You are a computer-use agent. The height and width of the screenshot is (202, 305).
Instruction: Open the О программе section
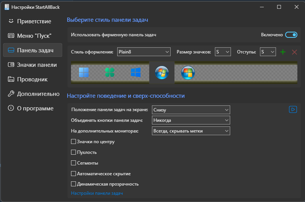33,108
